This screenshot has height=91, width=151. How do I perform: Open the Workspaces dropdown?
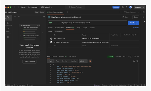point(33,7)
